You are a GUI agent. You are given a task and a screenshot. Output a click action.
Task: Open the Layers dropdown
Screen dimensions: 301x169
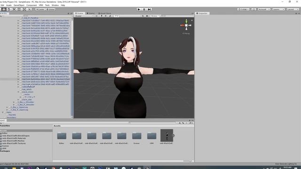[278, 9]
